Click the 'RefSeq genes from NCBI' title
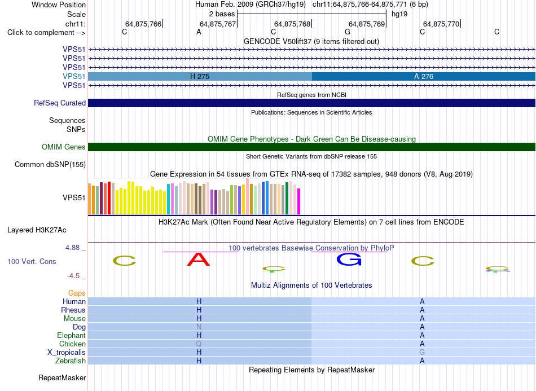Image resolution: width=536 pixels, height=391 pixels. [x=312, y=95]
